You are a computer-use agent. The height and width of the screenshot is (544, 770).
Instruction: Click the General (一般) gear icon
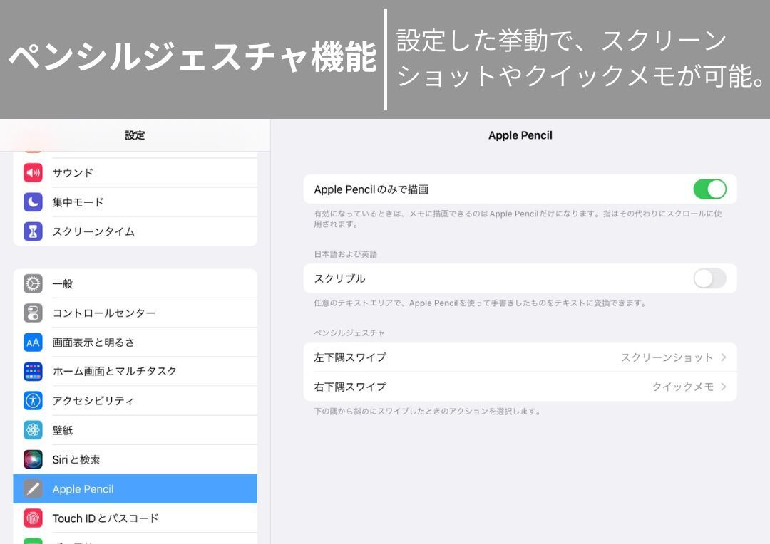click(33, 283)
